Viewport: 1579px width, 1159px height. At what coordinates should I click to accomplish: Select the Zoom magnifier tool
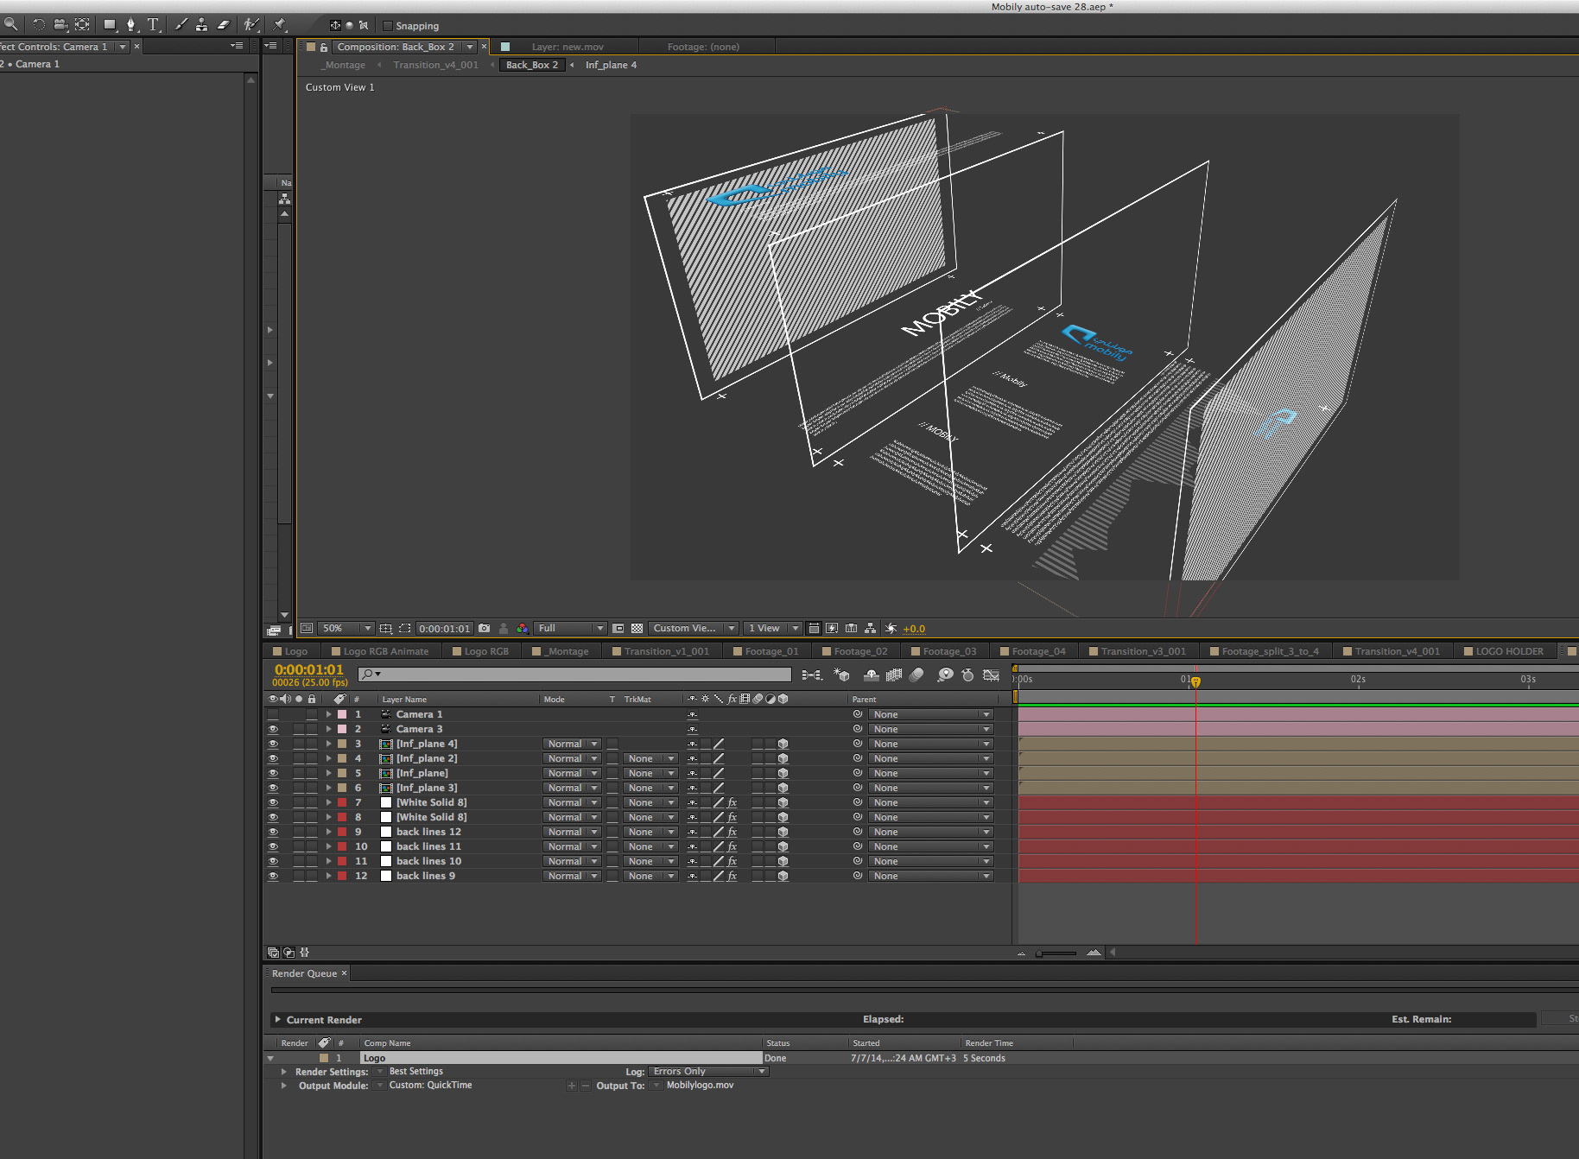(10, 24)
